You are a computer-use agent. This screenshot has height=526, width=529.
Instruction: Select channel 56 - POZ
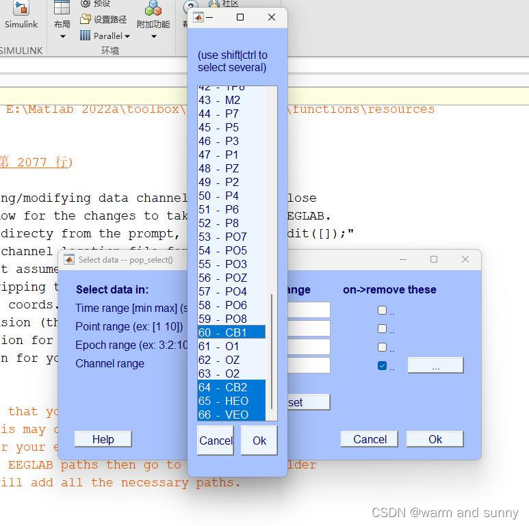coord(231,278)
